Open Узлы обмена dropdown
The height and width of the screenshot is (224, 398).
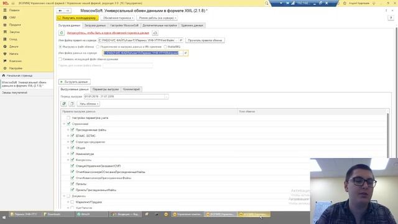[x=88, y=104]
